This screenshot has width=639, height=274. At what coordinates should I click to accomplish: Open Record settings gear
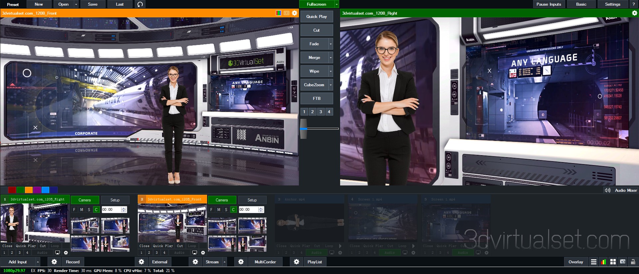coord(54,262)
